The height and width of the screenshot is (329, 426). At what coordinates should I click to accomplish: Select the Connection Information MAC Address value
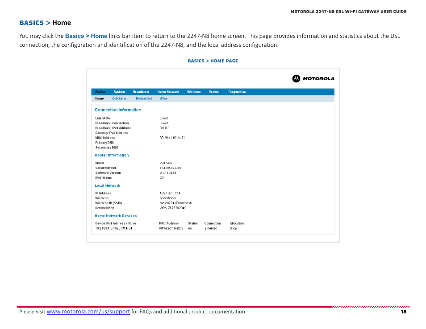point(172,138)
